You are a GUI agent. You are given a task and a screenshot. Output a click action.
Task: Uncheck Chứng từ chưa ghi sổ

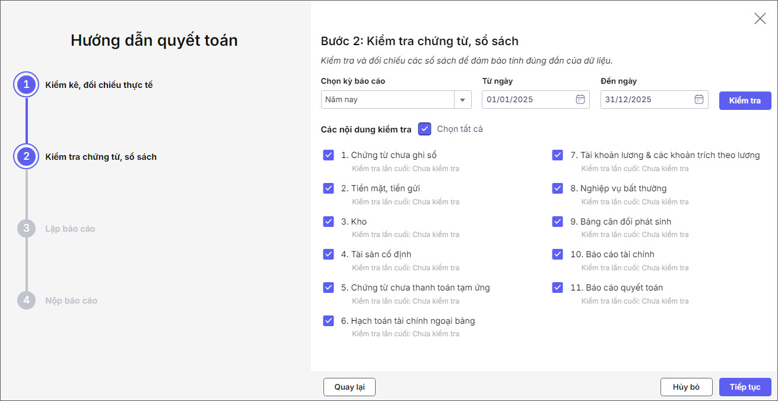point(329,155)
